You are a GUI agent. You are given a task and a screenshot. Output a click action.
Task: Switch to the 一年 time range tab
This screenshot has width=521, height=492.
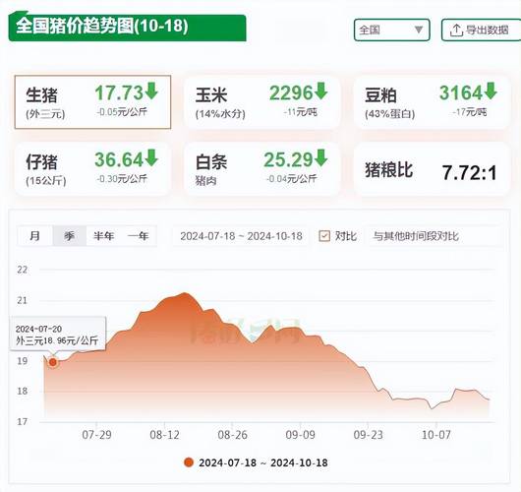pyautogui.click(x=139, y=236)
